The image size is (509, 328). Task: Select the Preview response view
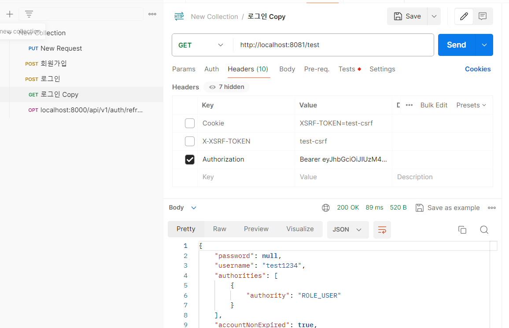click(256, 229)
